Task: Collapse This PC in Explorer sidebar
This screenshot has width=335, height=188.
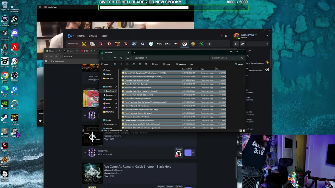Action: tap(101, 120)
